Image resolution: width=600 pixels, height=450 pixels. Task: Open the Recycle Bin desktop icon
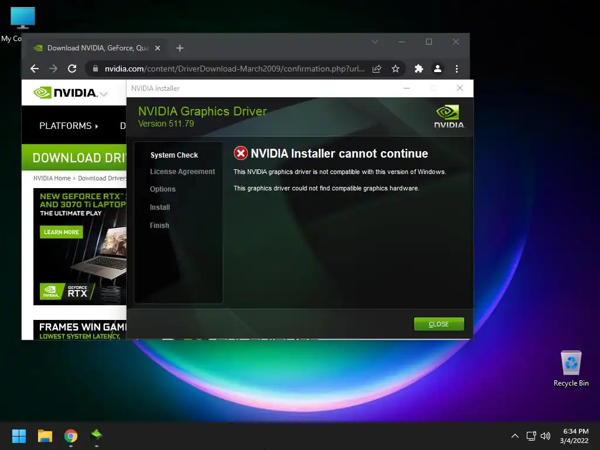pos(571,369)
